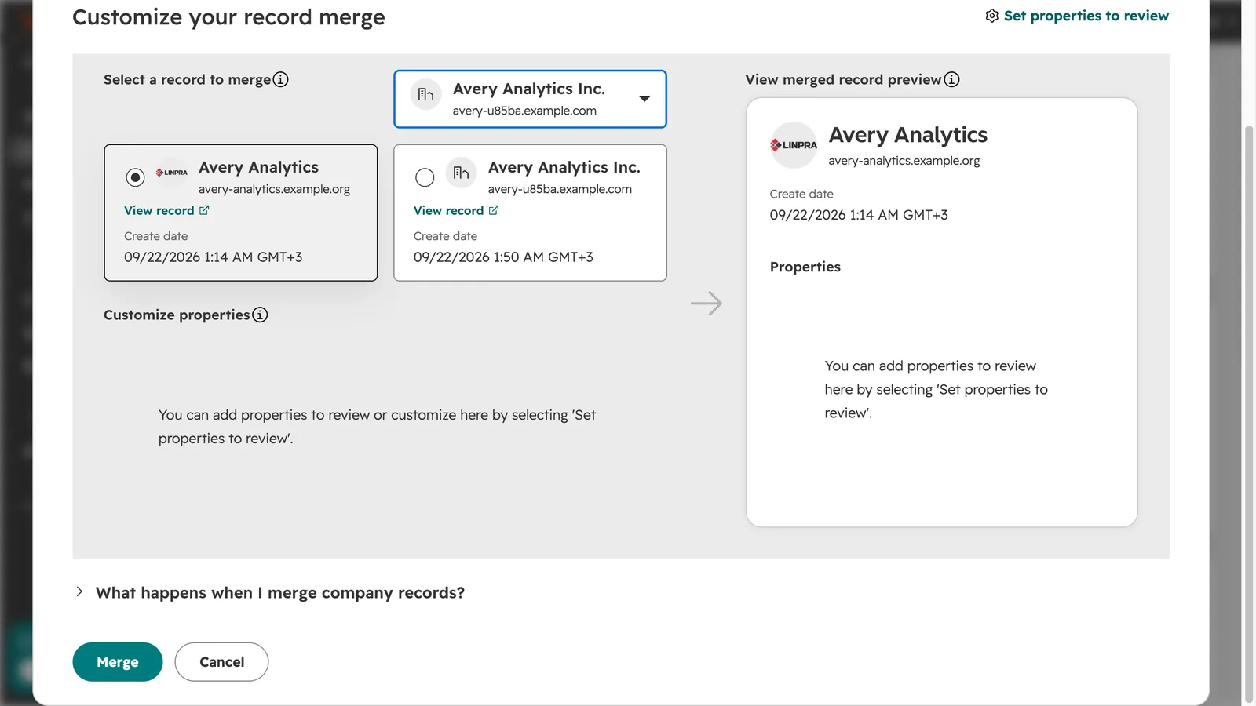This screenshot has width=1256, height=706.
Task: Click the building icon in Avery Analytics Inc. card
Action: point(461,173)
